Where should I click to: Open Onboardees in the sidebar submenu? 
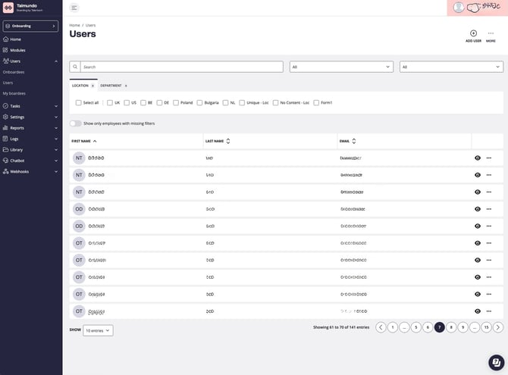(x=14, y=72)
